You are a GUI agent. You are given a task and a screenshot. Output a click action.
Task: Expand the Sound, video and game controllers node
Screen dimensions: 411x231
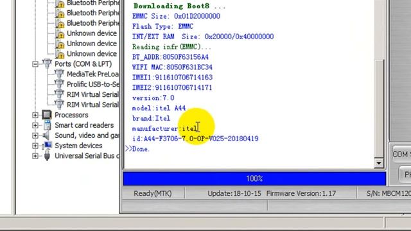click(35, 135)
